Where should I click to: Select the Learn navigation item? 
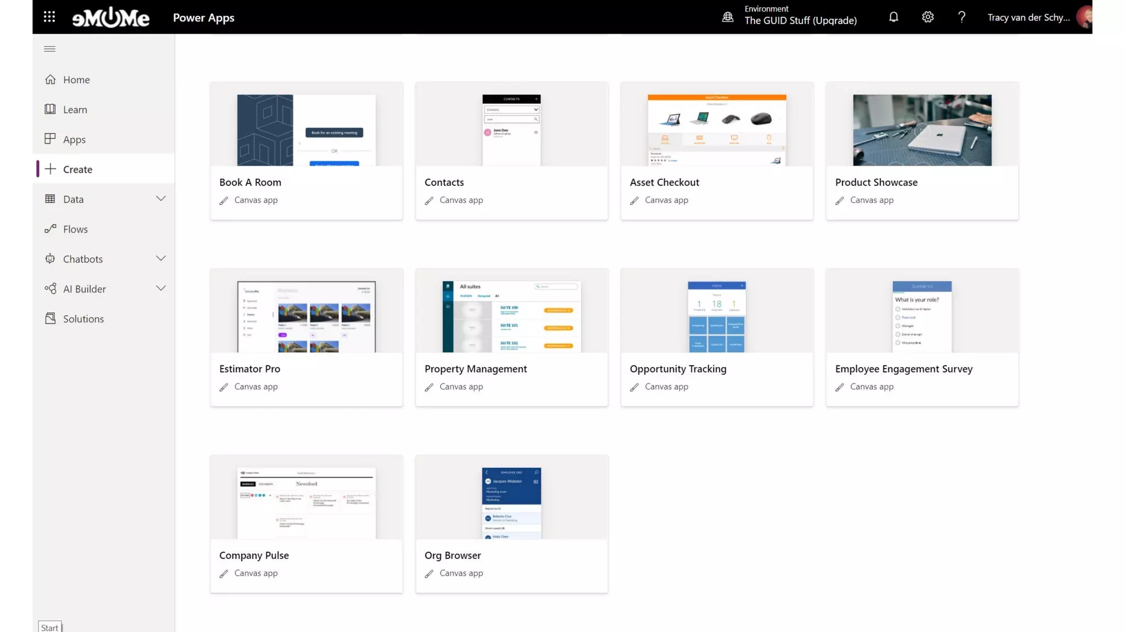tap(75, 110)
